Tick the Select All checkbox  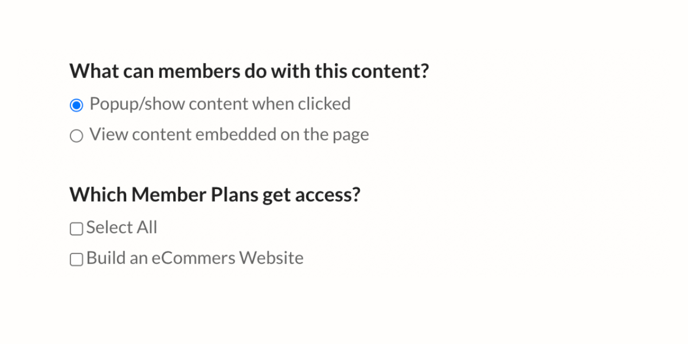point(76,229)
